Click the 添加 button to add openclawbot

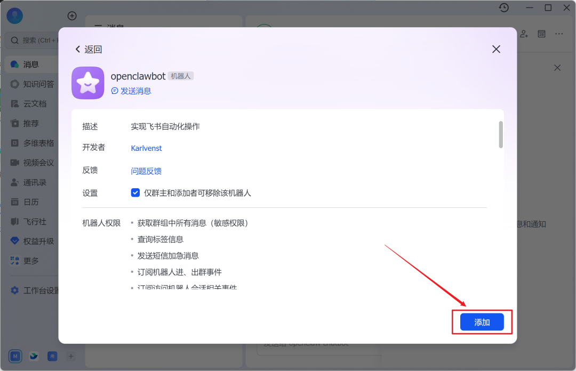point(482,322)
